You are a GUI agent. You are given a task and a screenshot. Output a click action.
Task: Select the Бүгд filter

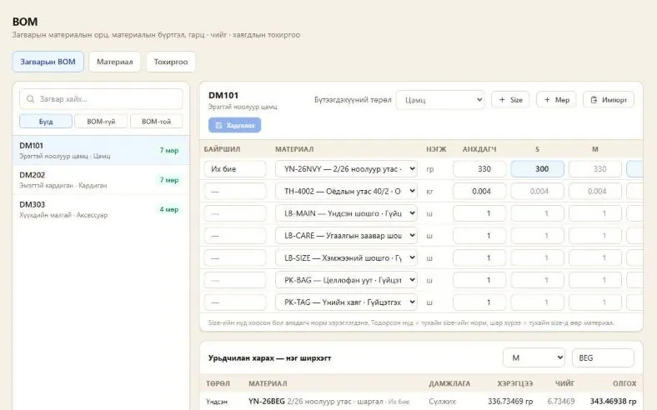coord(46,122)
